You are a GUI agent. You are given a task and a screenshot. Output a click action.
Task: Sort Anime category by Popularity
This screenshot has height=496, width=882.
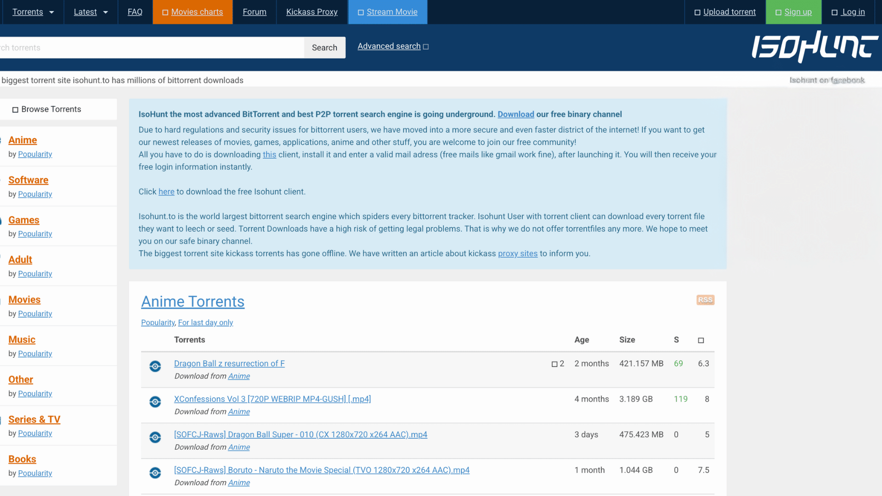[35, 154]
